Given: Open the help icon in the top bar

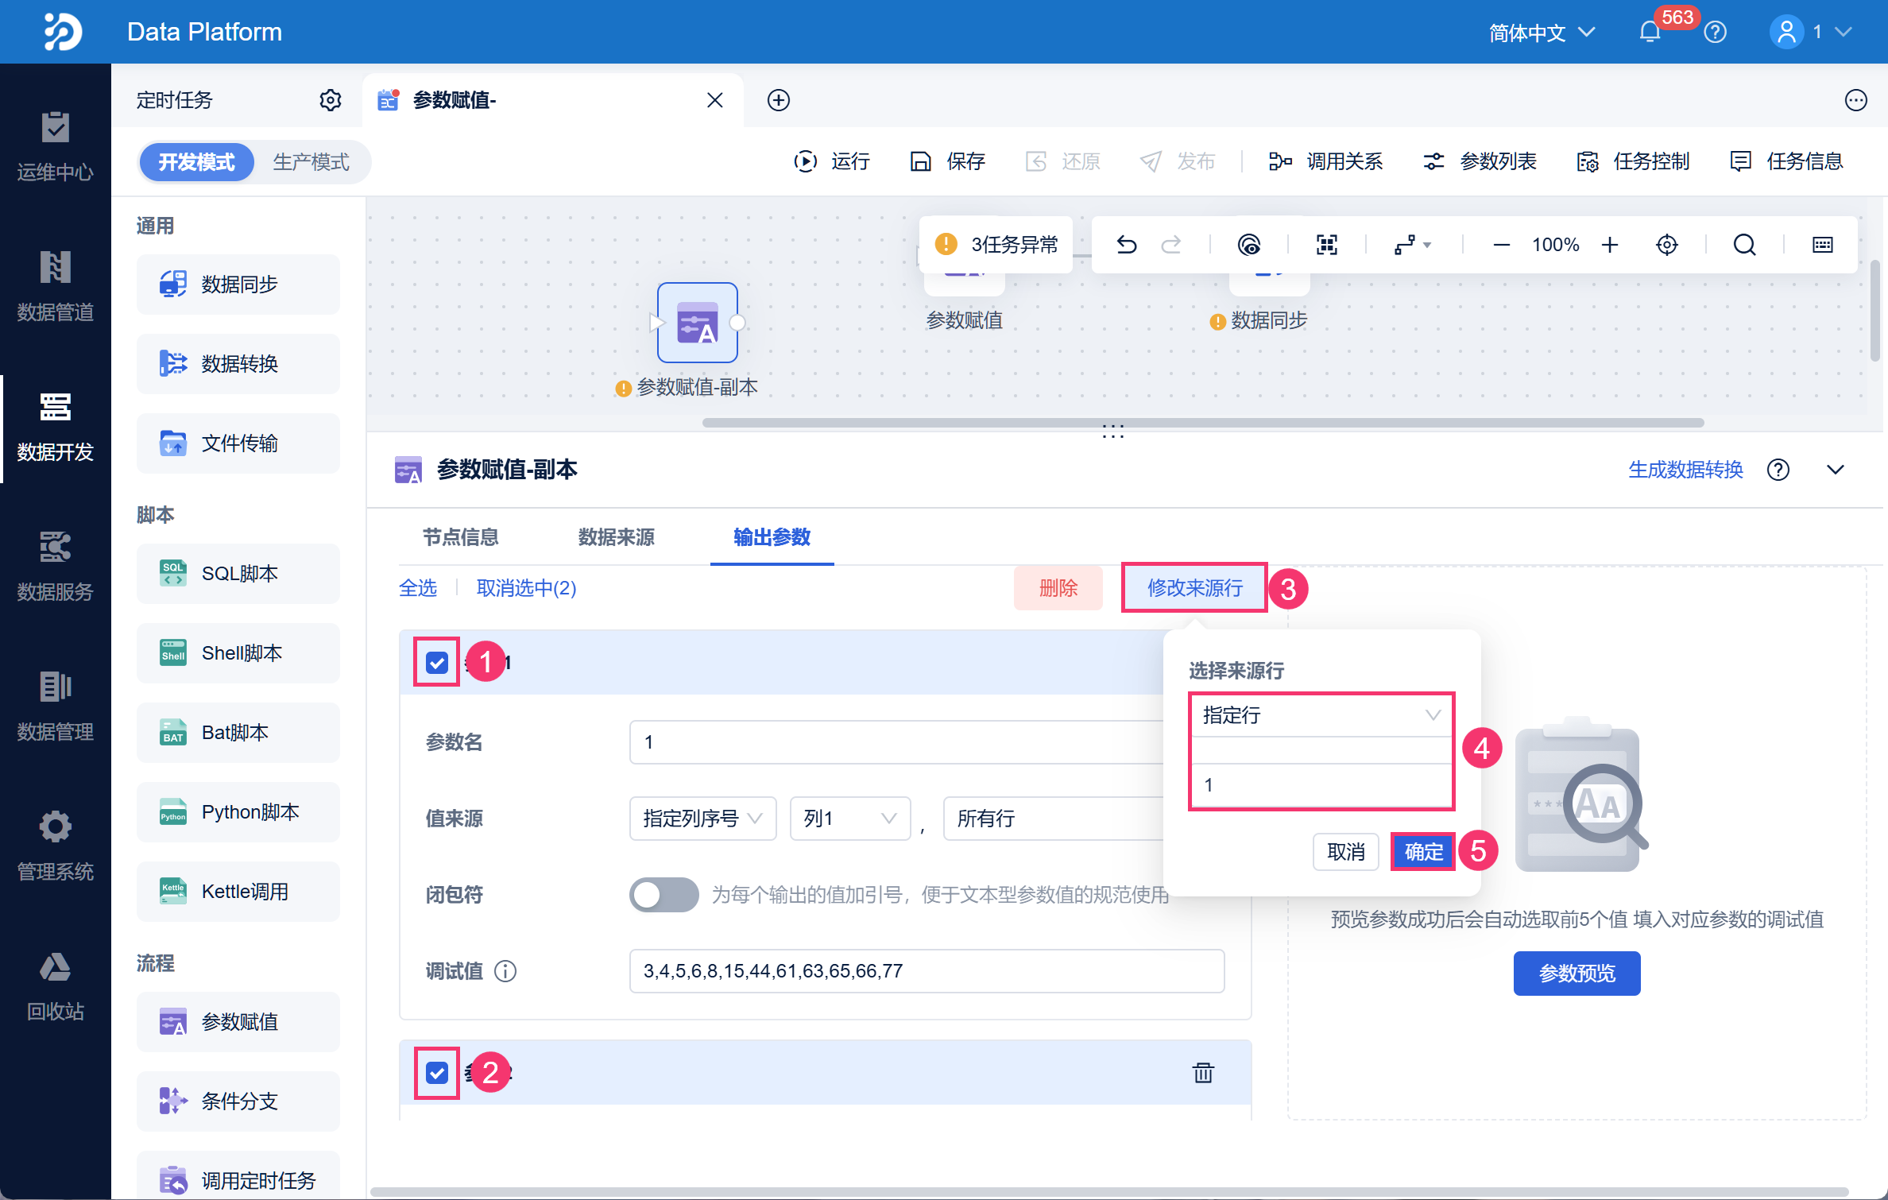Looking at the screenshot, I should click(1716, 32).
